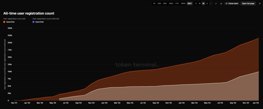This screenshot has width=263, height=109.
Task: Switch to quarterly (Q) granularity
Action: pyautogui.click(x=207, y=4)
